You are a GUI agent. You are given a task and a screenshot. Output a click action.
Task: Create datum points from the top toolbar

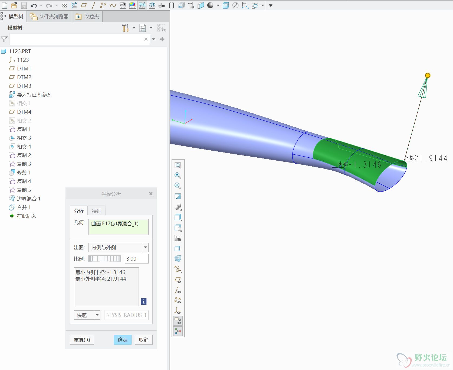103,5
